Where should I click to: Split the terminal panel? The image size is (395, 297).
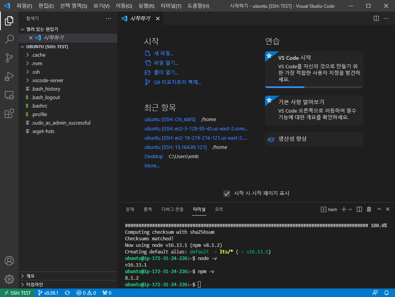click(x=359, y=209)
